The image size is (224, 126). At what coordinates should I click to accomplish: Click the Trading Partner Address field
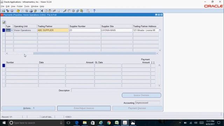pyautogui.click(x=146, y=30)
